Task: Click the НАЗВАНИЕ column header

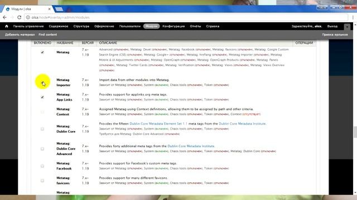Action: (65, 43)
